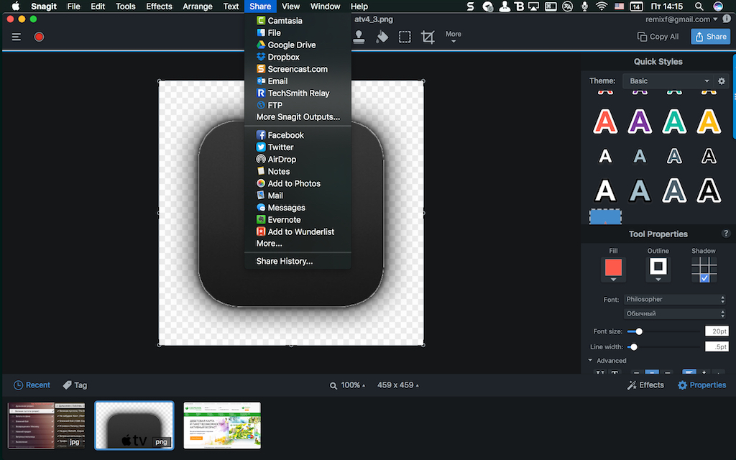The image size is (736, 460).
Task: Open the Apple TV png thumbnail
Action: pyautogui.click(x=134, y=425)
